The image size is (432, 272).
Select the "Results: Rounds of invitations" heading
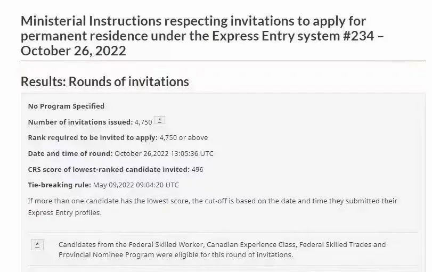click(105, 81)
